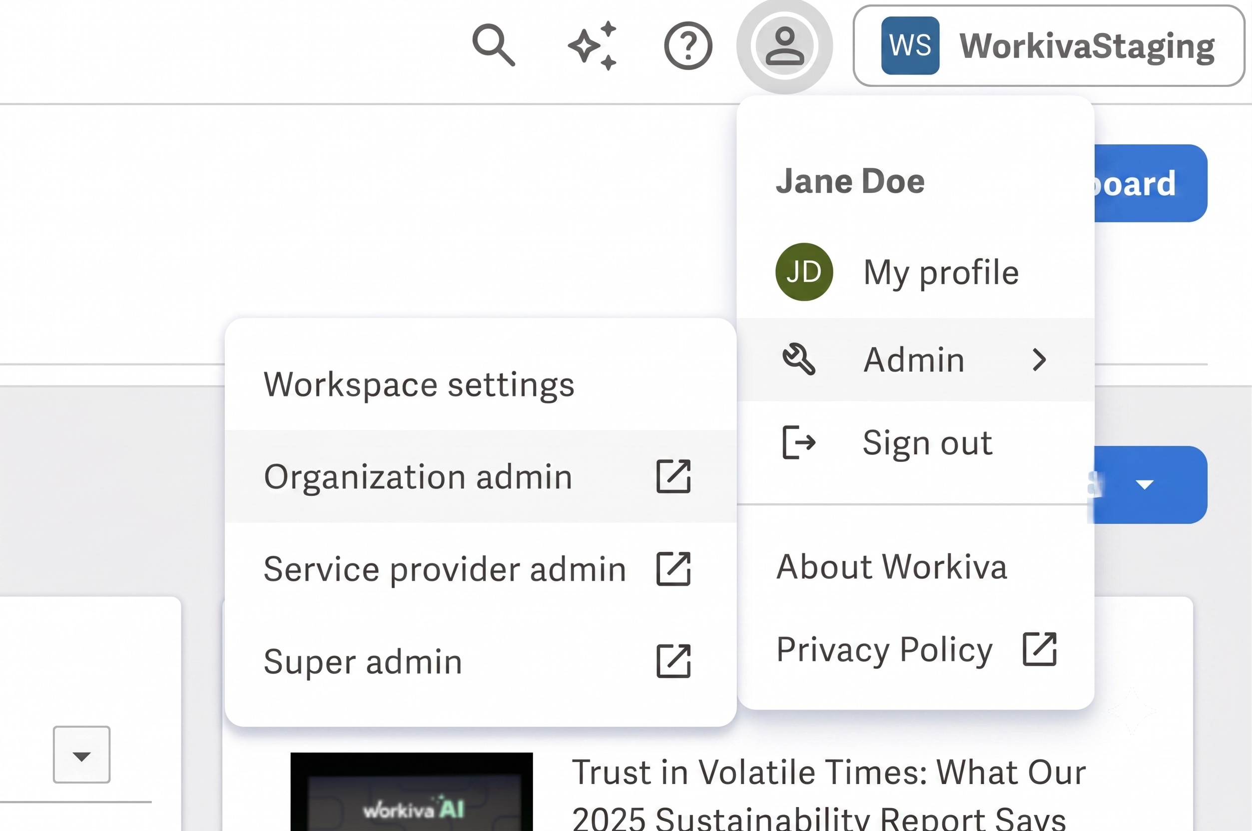The image size is (1252, 831).
Task: Expand the Admin submenu chevron
Action: pyautogui.click(x=1040, y=360)
